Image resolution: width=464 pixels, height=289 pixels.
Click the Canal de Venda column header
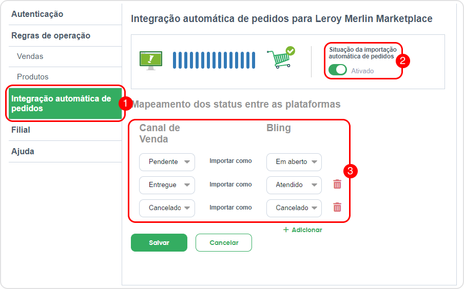[x=160, y=133]
